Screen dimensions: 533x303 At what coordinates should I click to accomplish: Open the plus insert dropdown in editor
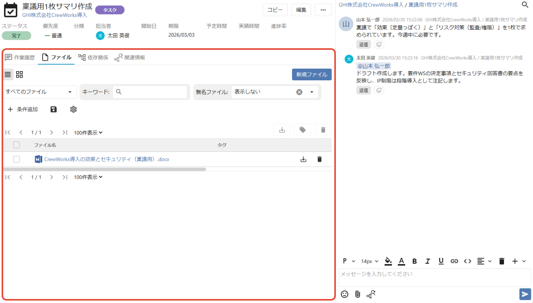[519, 261]
